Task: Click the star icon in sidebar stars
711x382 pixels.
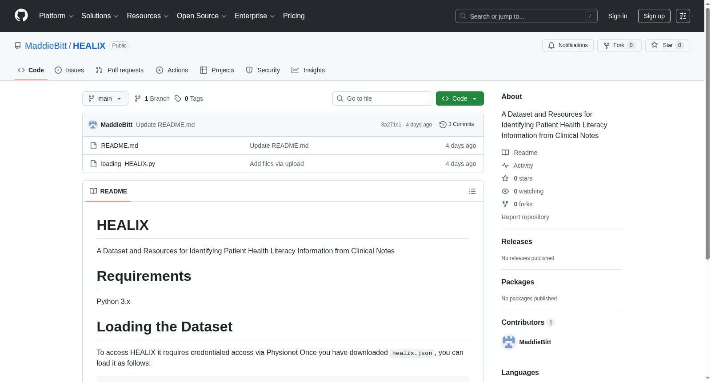Action: coord(505,178)
